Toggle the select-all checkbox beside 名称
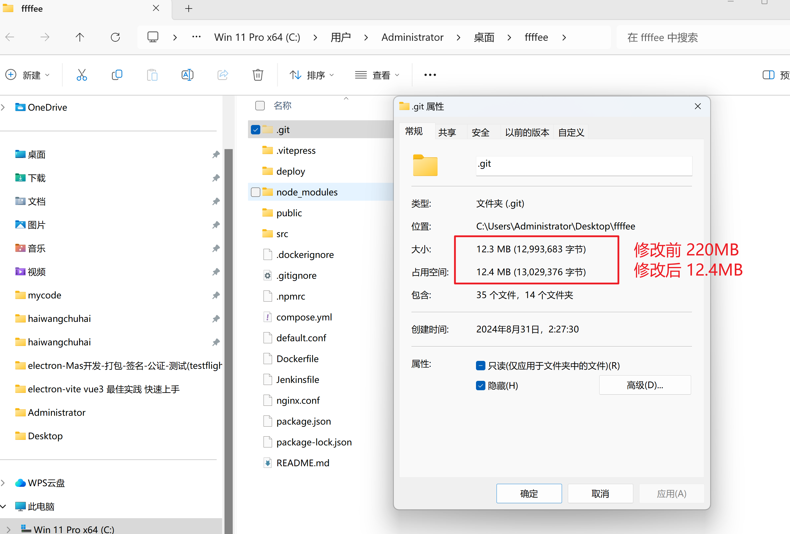The width and height of the screenshot is (790, 534). click(x=260, y=106)
